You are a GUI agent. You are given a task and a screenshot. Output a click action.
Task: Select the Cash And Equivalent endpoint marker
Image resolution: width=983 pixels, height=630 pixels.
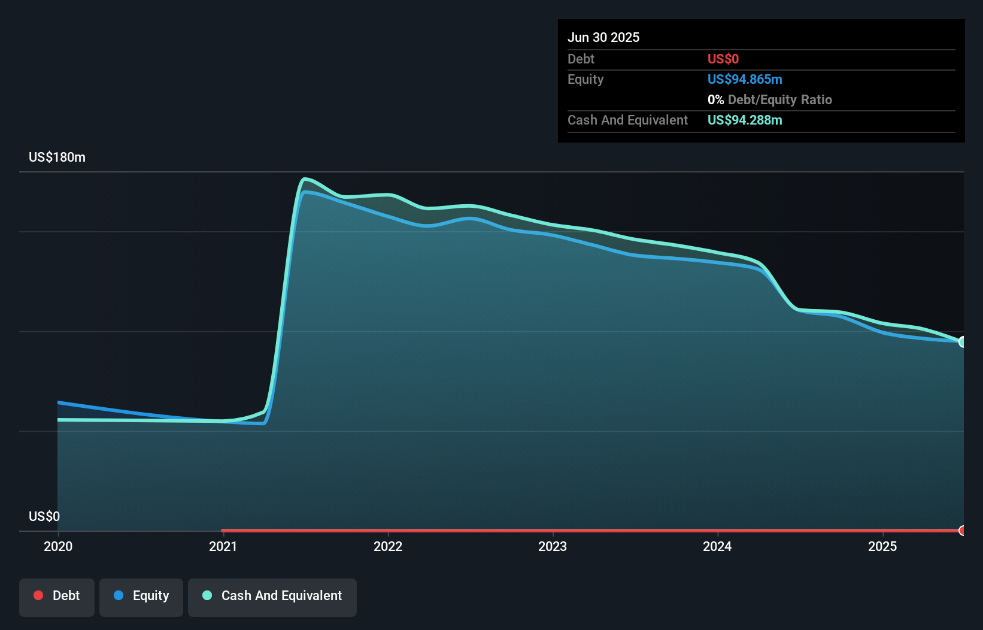pyautogui.click(x=963, y=342)
